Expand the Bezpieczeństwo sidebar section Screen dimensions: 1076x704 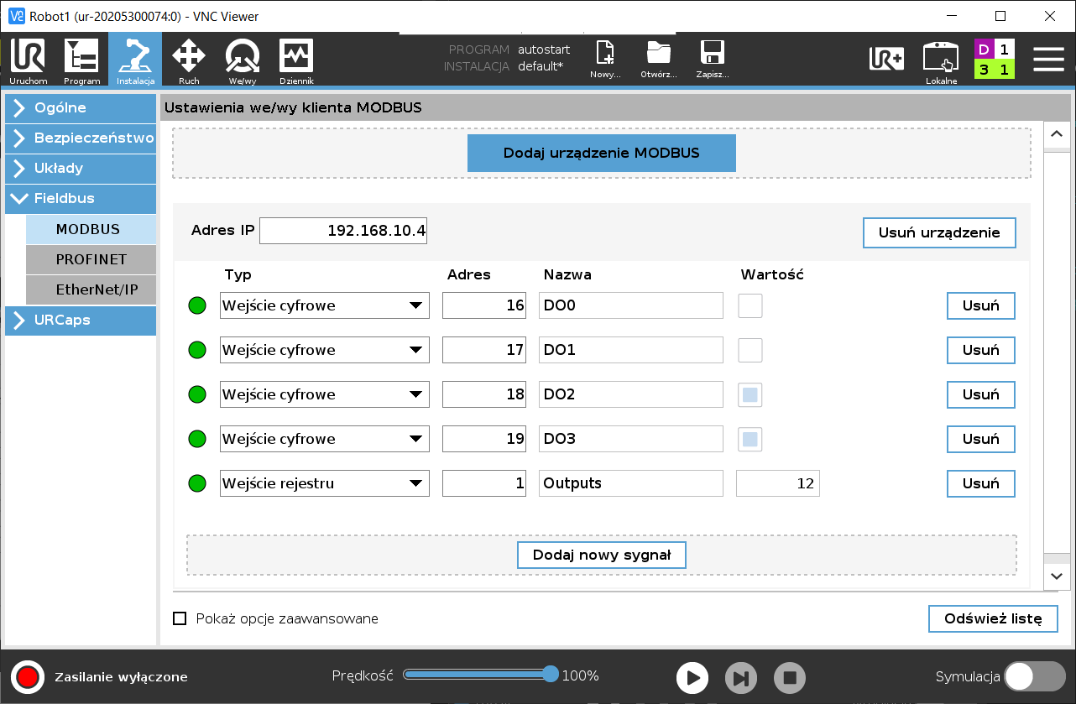pyautogui.click(x=81, y=138)
